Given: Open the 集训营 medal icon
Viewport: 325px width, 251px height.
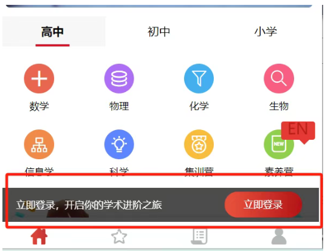Looking at the screenshot, I should [x=199, y=145].
